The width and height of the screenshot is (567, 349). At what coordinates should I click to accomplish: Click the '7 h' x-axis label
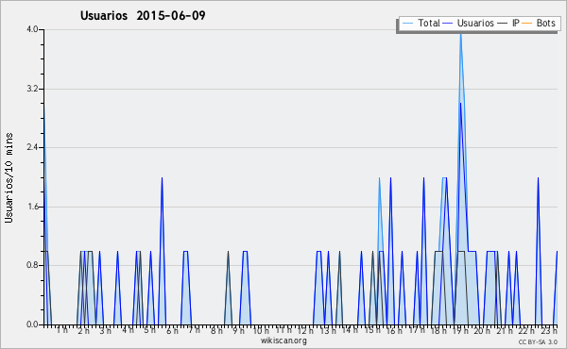[194, 329]
